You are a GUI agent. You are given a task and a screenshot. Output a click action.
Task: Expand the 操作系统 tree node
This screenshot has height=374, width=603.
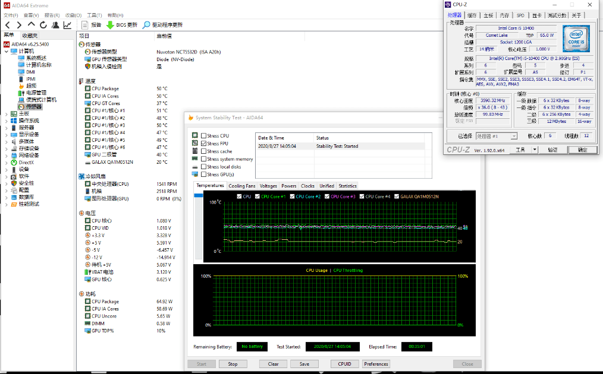pos(7,121)
